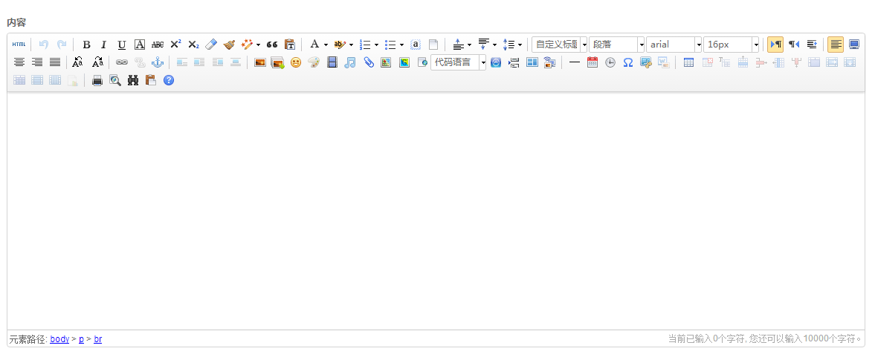
Task: Click the attachment paperclip icon
Action: pyautogui.click(x=369, y=62)
